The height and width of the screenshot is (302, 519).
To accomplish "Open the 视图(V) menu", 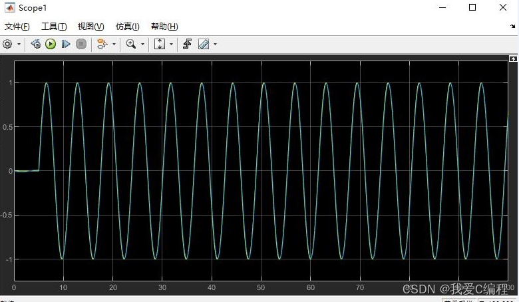I will click(x=90, y=27).
